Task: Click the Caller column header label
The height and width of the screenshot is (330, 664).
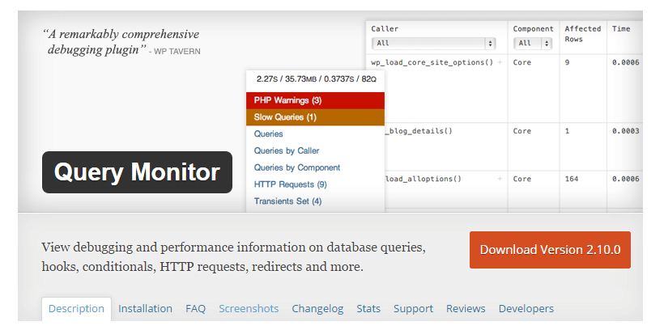Action: (x=385, y=29)
